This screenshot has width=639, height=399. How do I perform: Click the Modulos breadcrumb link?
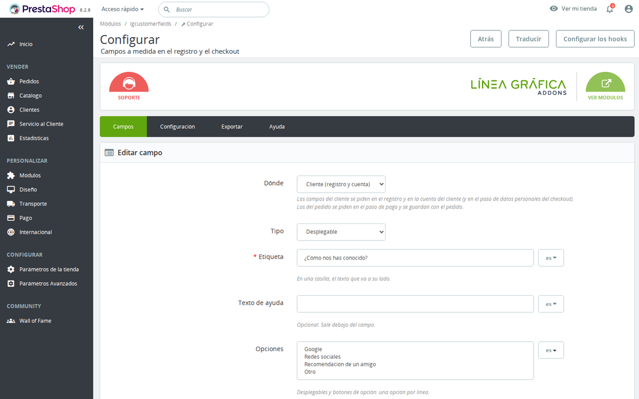point(111,24)
